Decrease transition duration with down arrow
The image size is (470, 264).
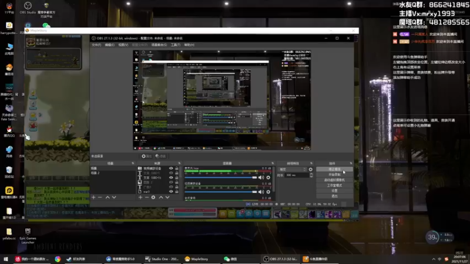coord(311,177)
